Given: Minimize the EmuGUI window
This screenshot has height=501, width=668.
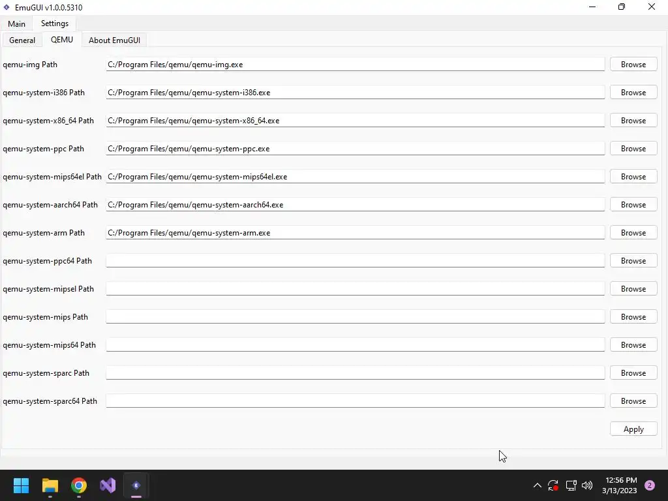Looking at the screenshot, I should click(592, 7).
